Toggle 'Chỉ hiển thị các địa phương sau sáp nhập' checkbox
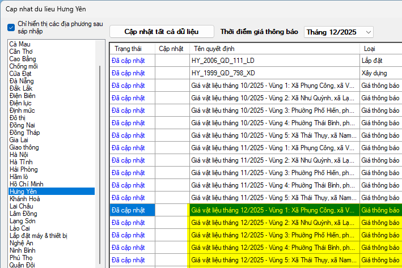The width and height of the screenshot is (402, 268). [11, 27]
